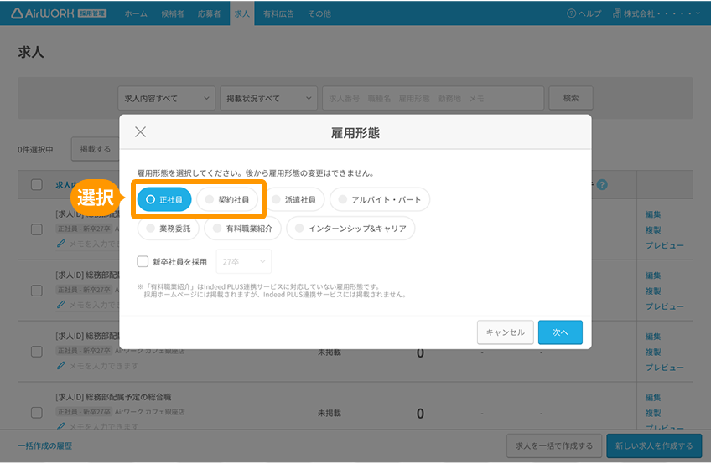This screenshot has width=711, height=463.
Task: Open the 掲載状況すべて filter dropdown
Action: [x=268, y=98]
